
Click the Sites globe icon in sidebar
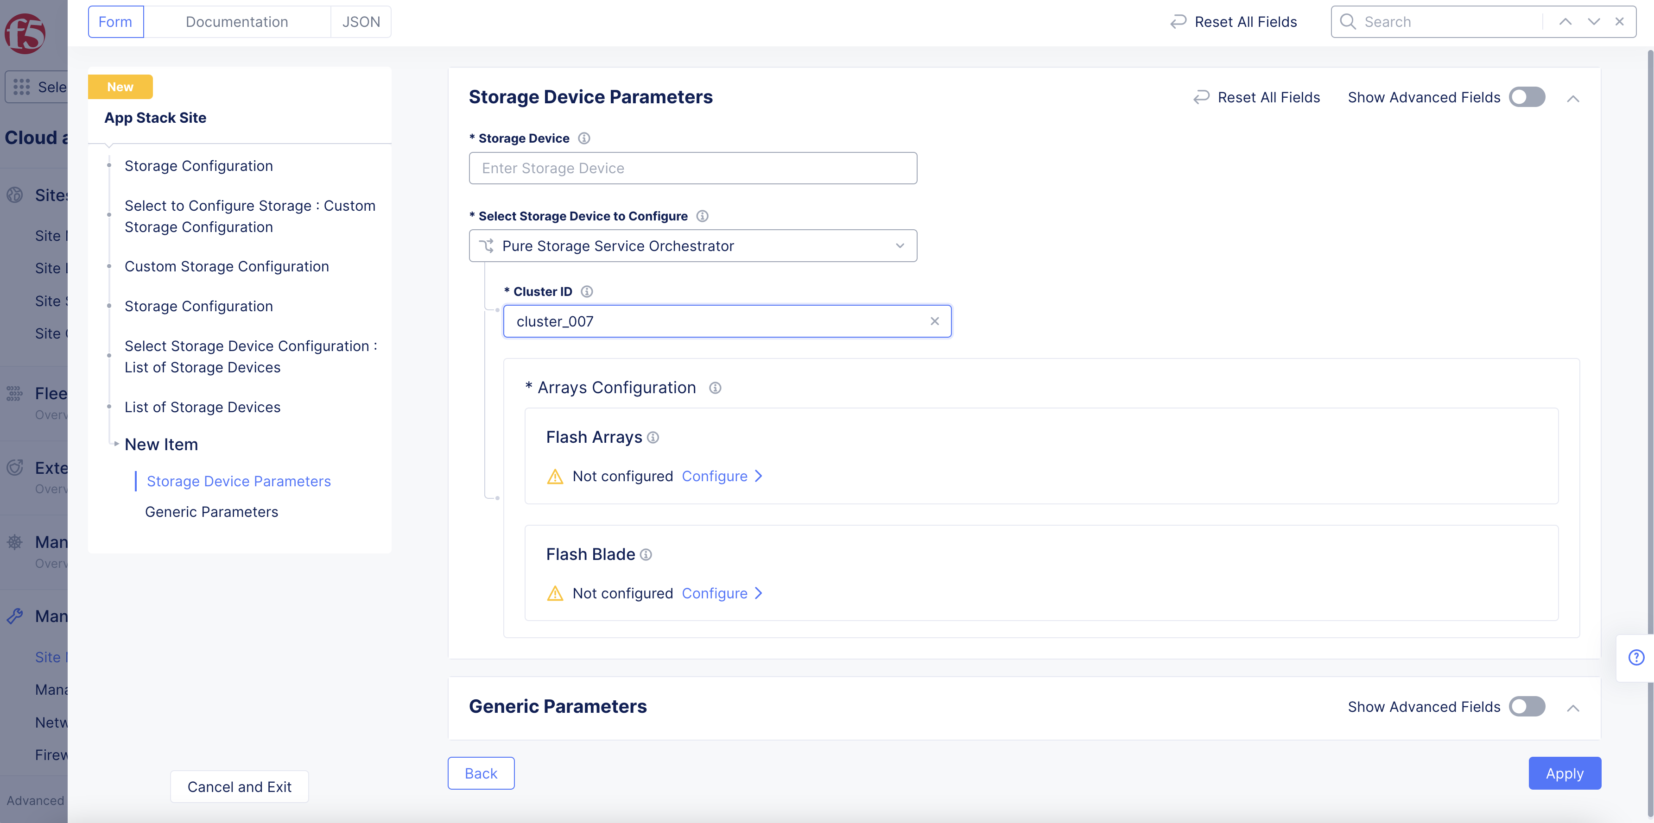coord(15,195)
